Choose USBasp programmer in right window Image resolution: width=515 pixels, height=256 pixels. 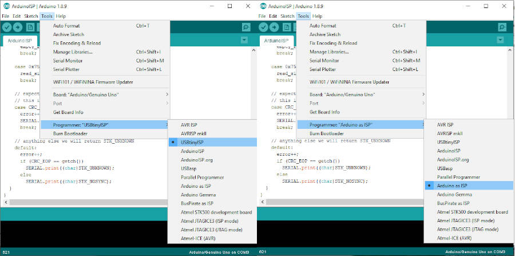(445, 168)
